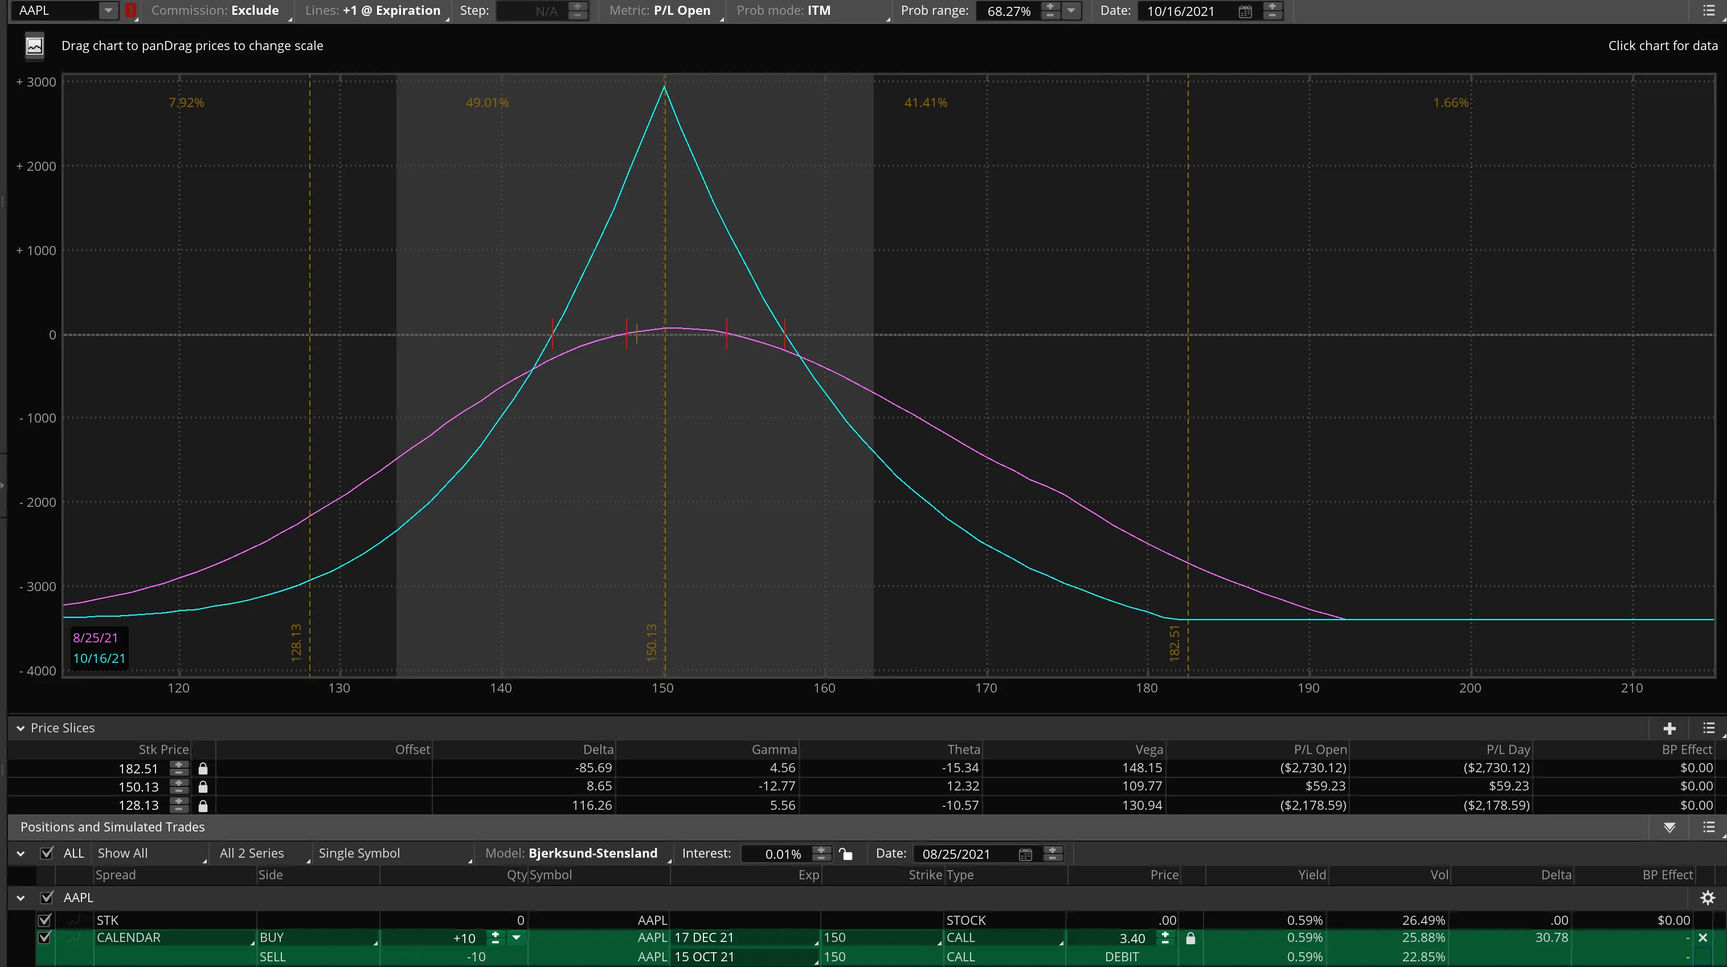Toggle the ALL positions checkbox
Image resolution: width=1727 pixels, height=967 pixels.
(x=47, y=854)
